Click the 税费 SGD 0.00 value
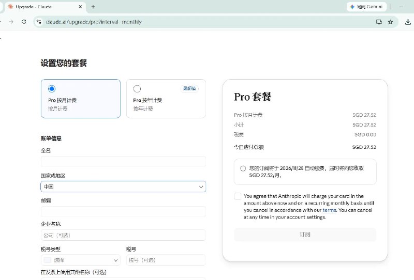The width and height of the screenshot is (414, 280). click(x=365, y=134)
